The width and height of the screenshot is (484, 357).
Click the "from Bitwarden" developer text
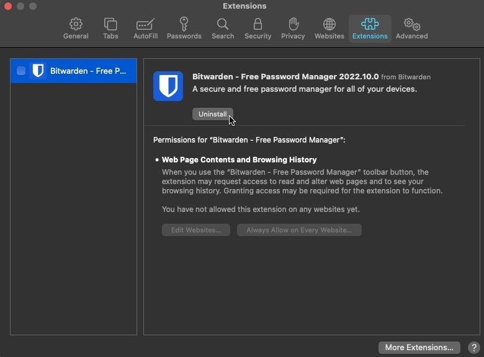click(x=406, y=77)
